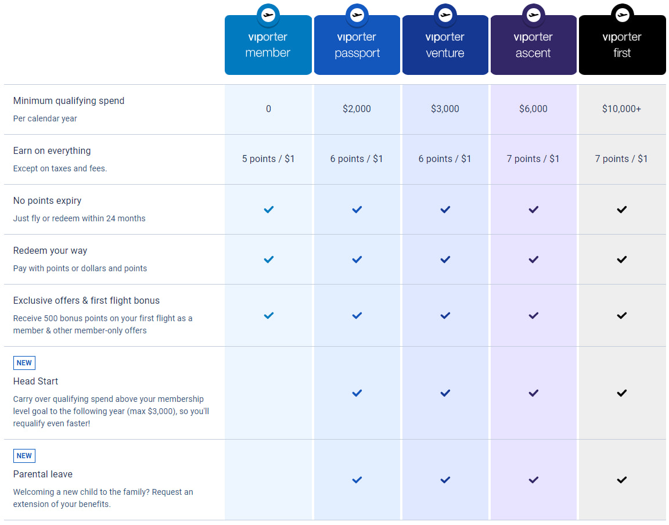Viewport: 669px width, 525px height.
Task: Open the VIPorter Venture tier header
Action: click(x=445, y=45)
